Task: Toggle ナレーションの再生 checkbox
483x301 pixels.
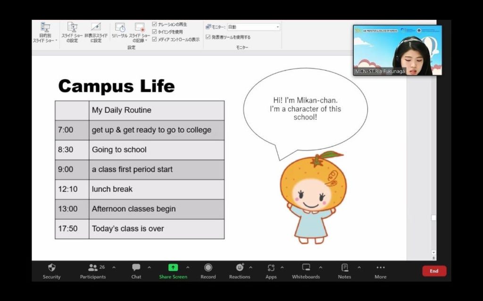Action: pyautogui.click(x=154, y=24)
